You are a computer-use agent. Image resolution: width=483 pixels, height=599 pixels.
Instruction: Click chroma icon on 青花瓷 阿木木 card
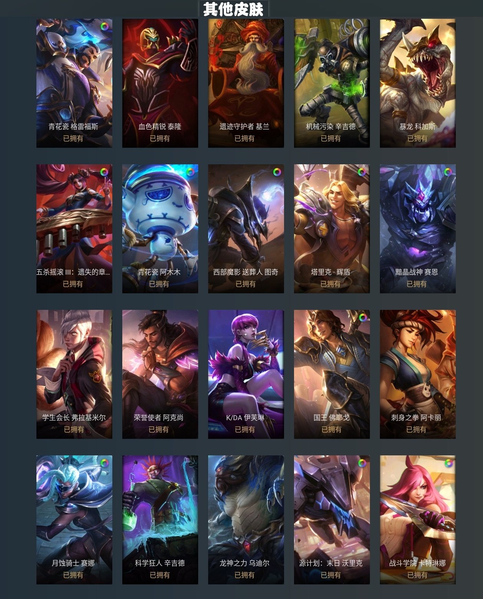click(x=190, y=172)
